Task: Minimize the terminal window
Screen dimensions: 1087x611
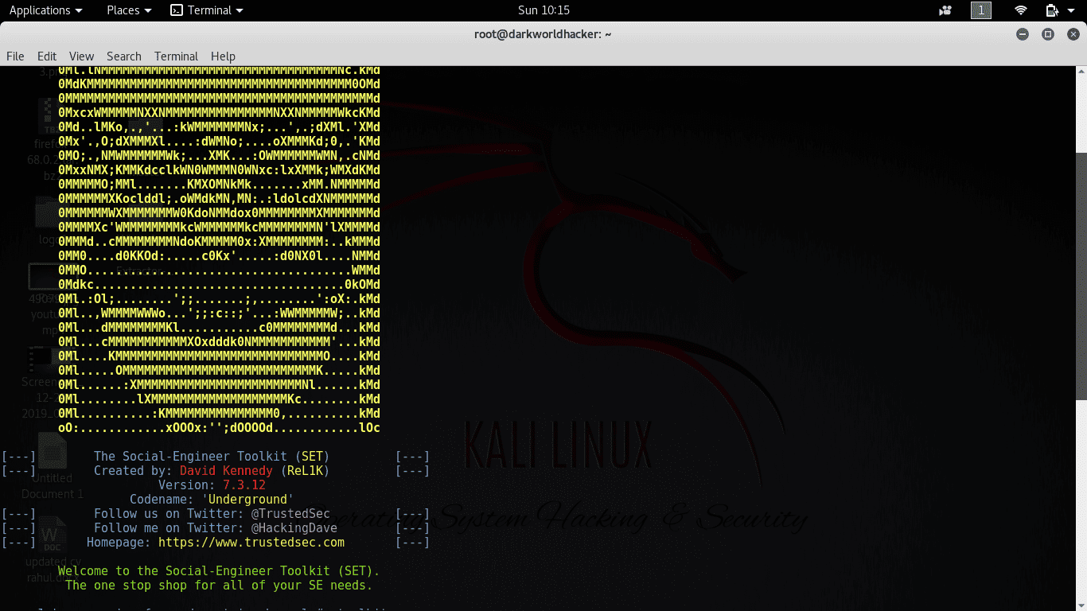Action: pos(1023,34)
